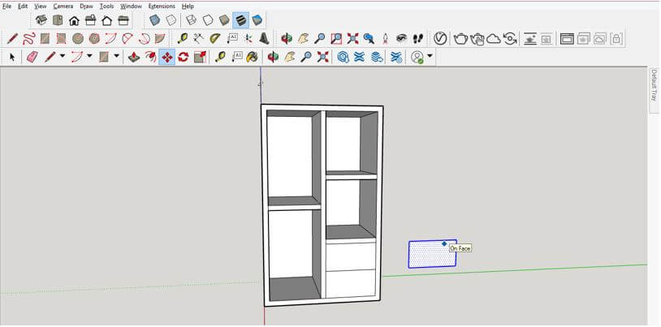Open the Help menu
Viewport: 661px width, 327px height.
(188, 6)
